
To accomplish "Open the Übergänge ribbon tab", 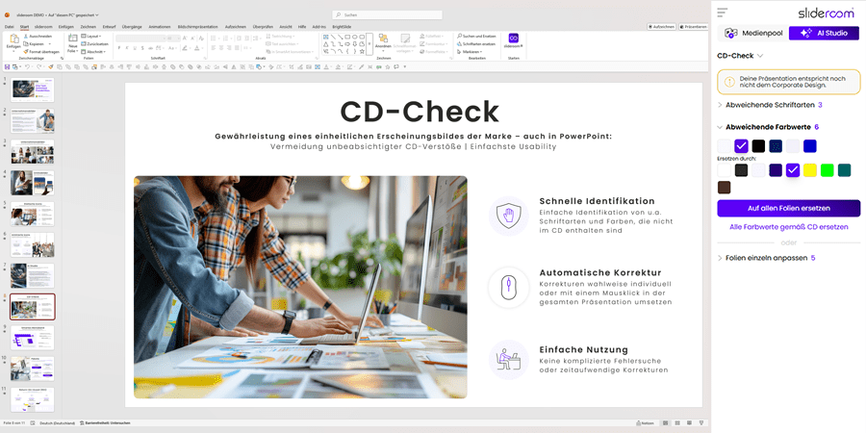I will [132, 27].
